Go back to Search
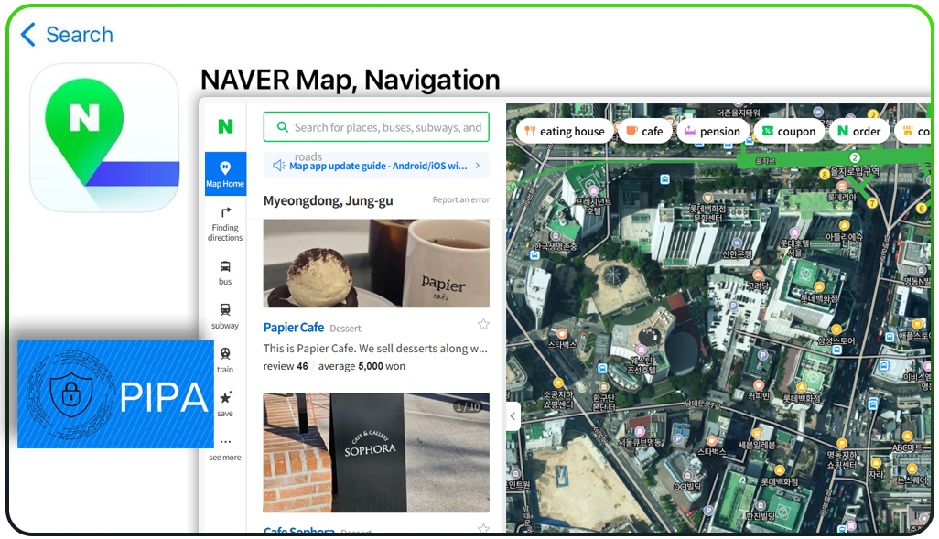Screen dimensions: 939x539 pos(67,35)
